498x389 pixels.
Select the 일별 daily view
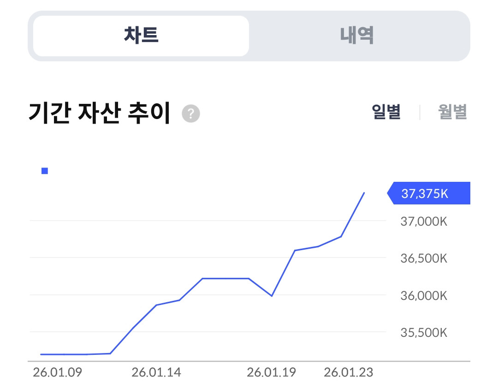click(386, 112)
